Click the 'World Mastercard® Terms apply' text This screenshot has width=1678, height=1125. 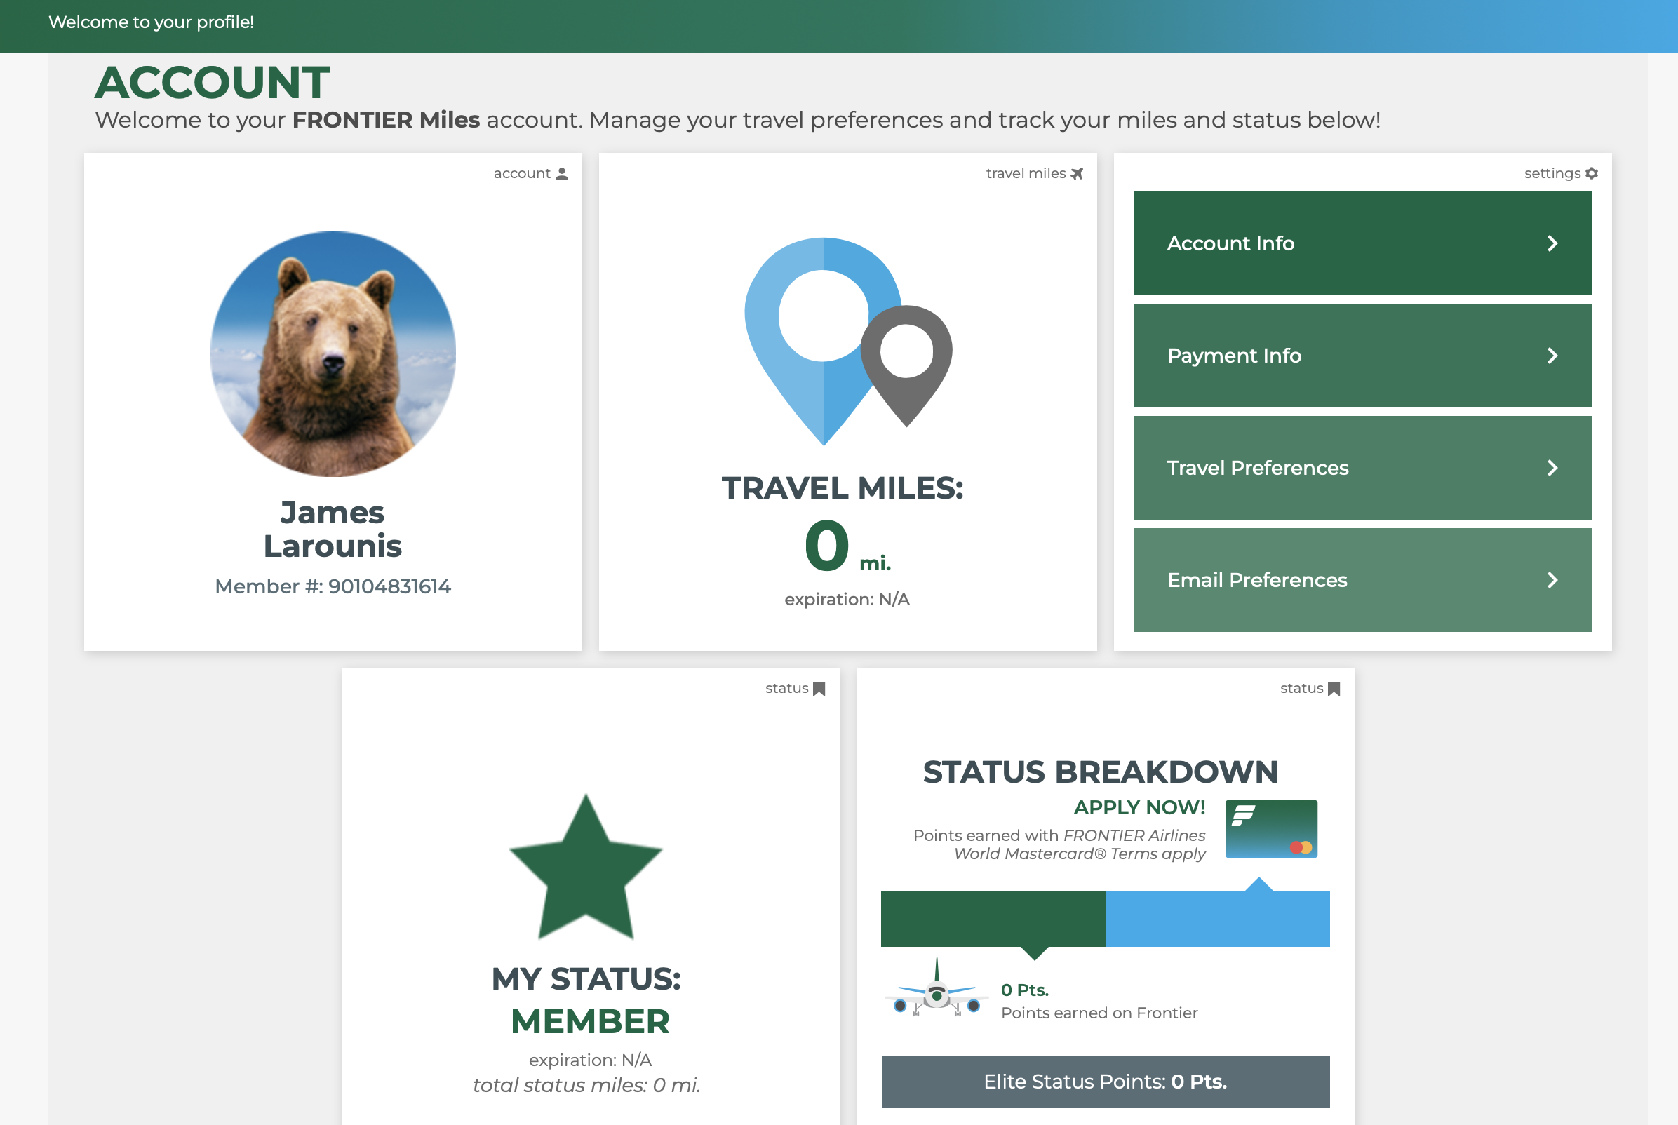(1080, 854)
